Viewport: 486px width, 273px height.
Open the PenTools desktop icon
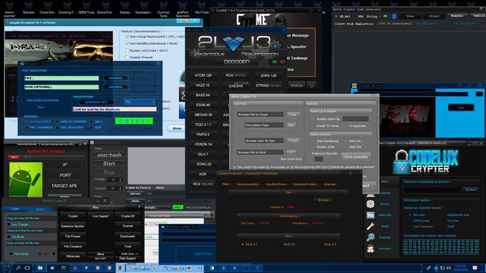pyautogui.click(x=202, y=8)
